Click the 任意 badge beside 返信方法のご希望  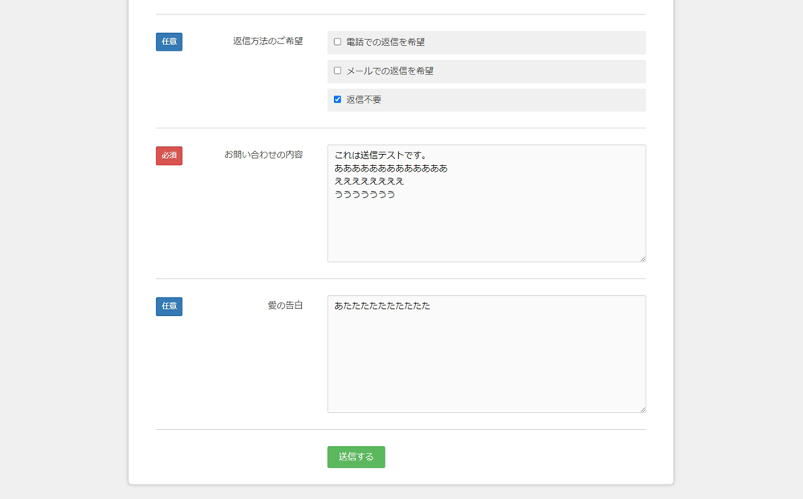point(169,42)
